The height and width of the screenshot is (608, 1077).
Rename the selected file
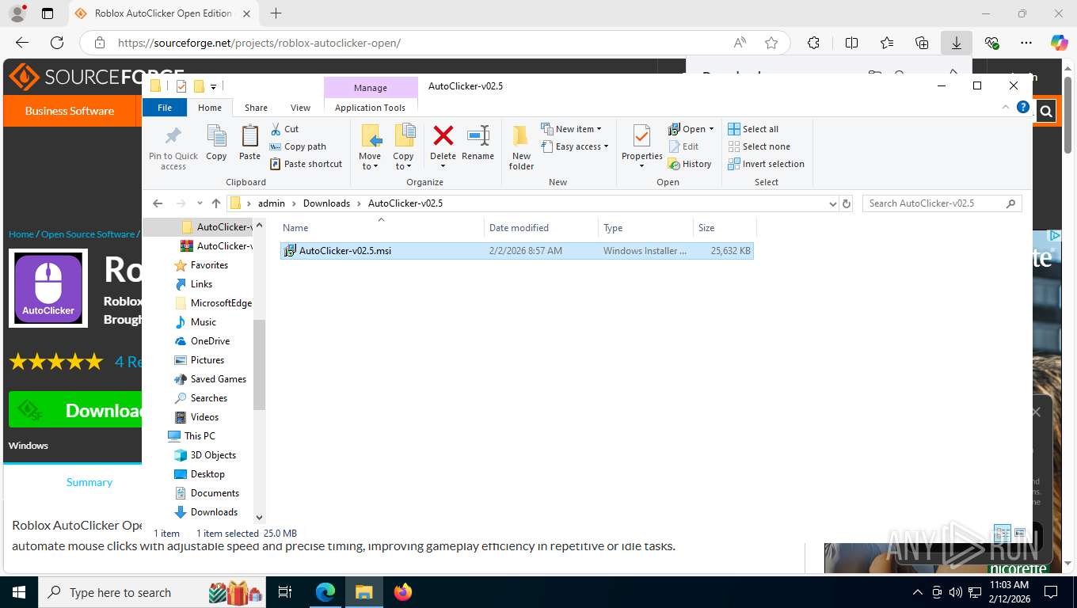478,143
